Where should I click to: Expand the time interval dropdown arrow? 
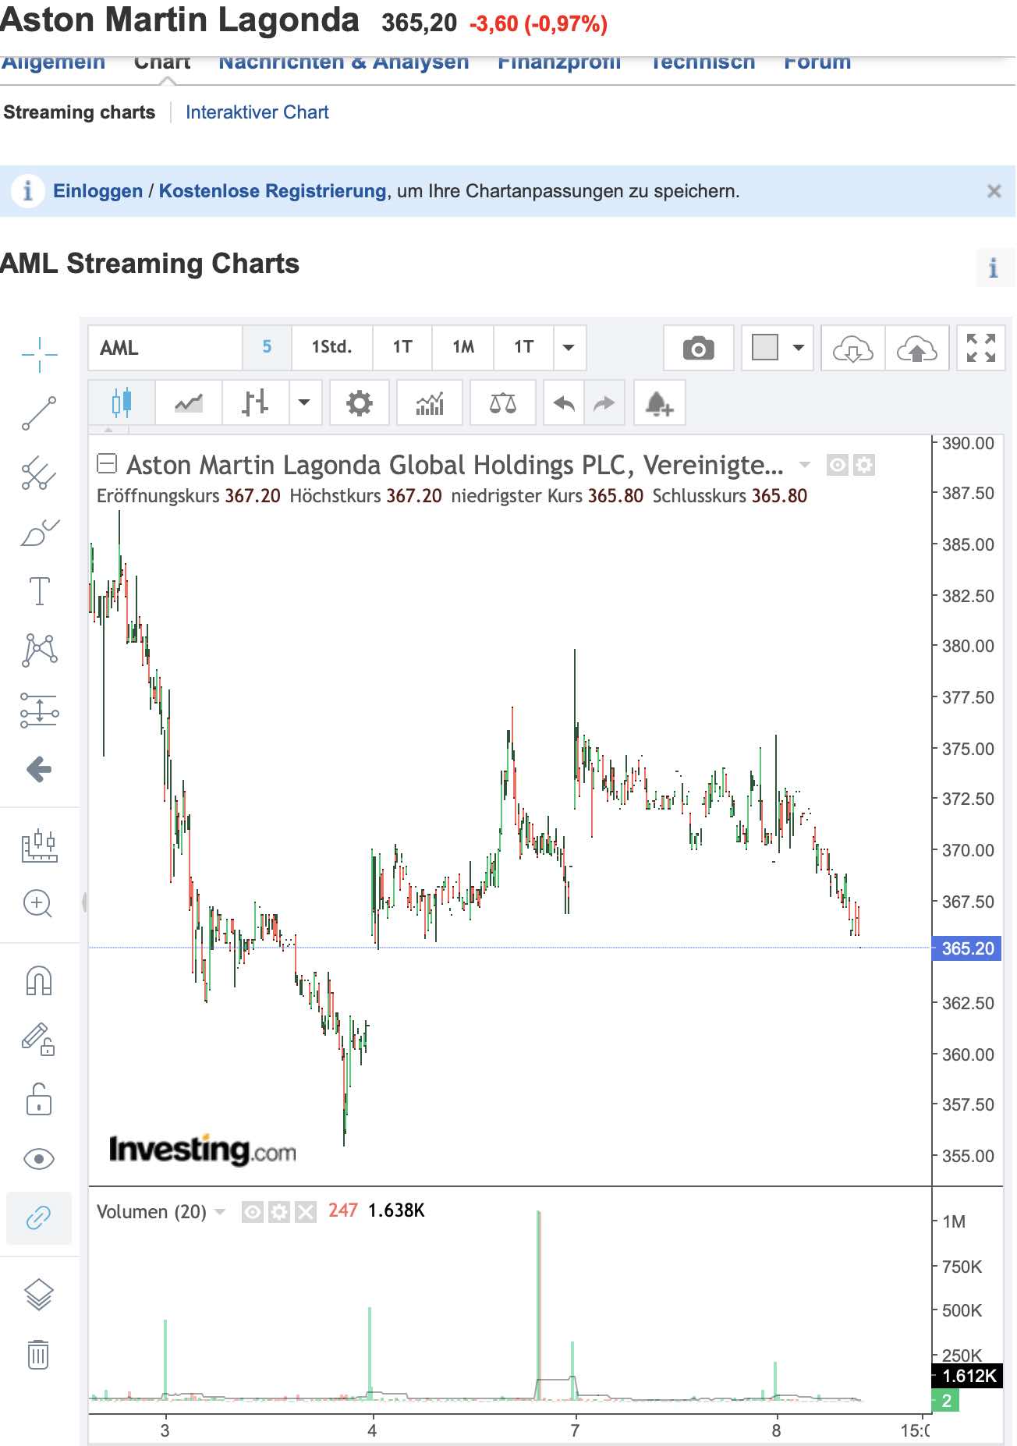click(569, 348)
